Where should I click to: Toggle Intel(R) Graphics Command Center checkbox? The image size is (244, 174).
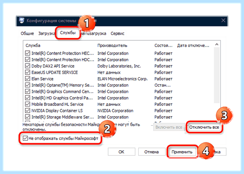pos(28,91)
